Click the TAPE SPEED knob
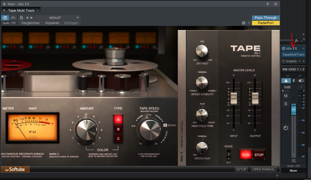 [150, 130]
